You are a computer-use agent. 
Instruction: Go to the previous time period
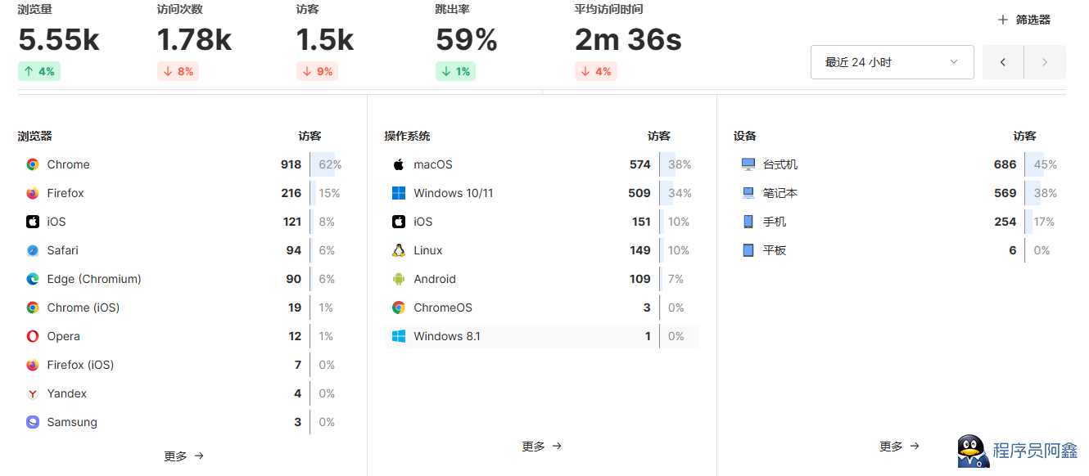pos(1003,62)
